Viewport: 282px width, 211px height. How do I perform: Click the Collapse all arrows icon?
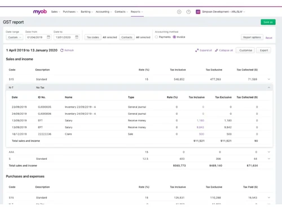217,50
